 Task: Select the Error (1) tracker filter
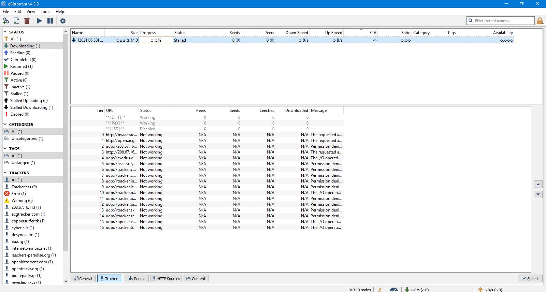[33, 194]
